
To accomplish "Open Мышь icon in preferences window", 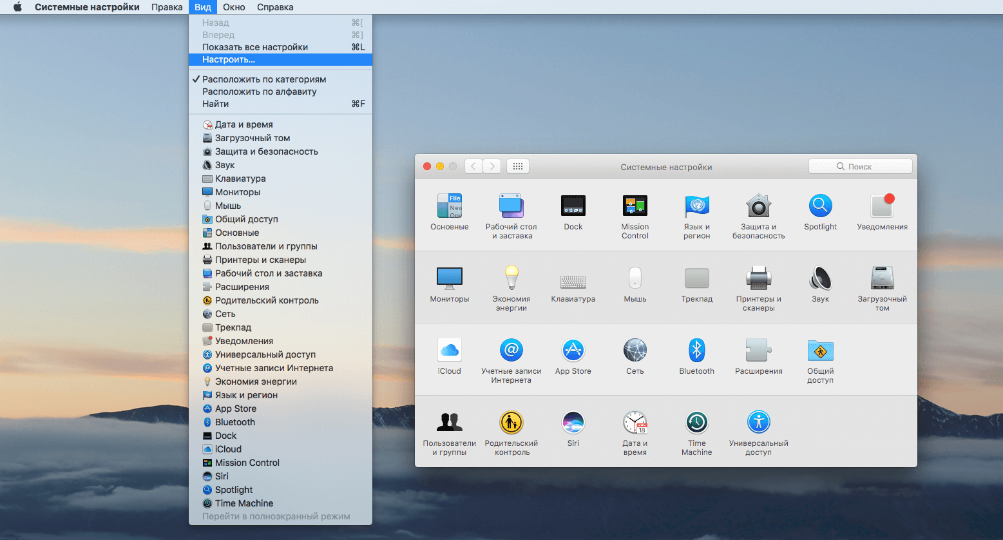I will 635,278.
